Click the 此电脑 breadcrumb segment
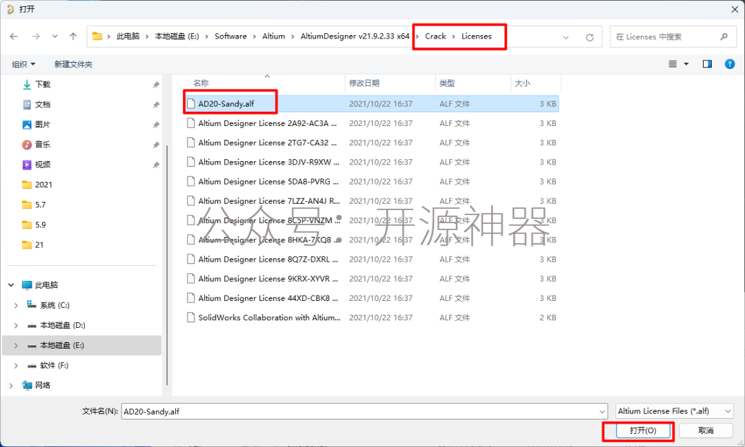 click(x=128, y=36)
